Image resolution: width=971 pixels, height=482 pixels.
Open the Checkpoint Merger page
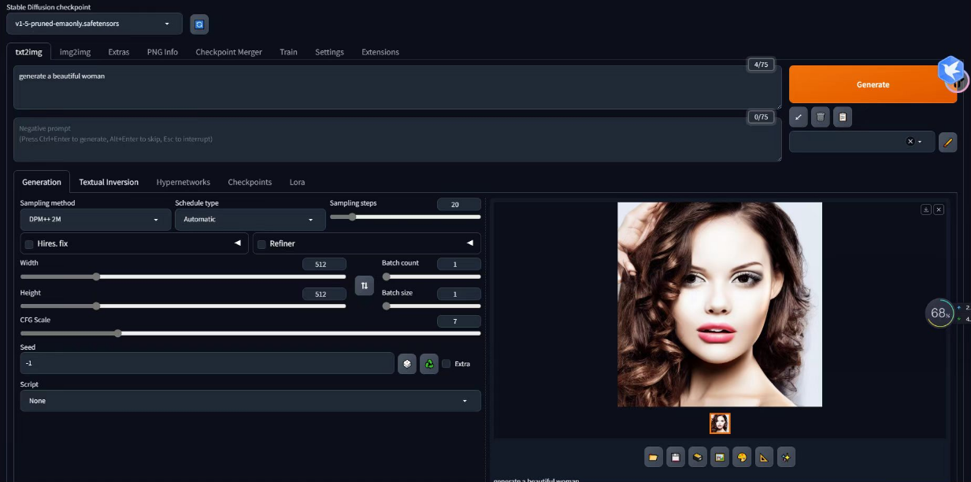pos(227,51)
